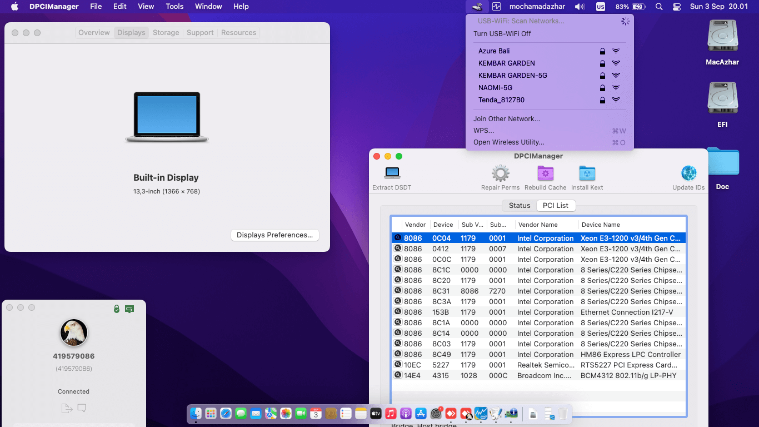The height and width of the screenshot is (427, 759).
Task: Open the Messages app in the Dock
Action: (x=241, y=413)
